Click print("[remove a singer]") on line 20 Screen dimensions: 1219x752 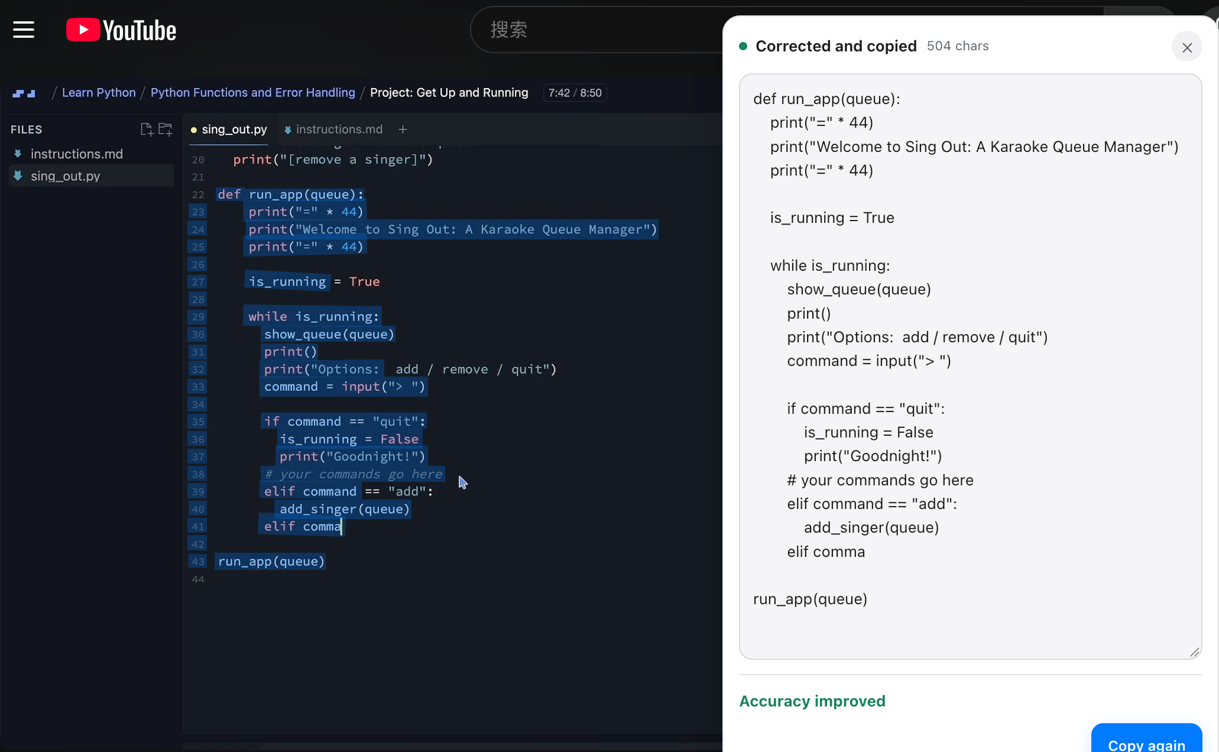point(333,160)
